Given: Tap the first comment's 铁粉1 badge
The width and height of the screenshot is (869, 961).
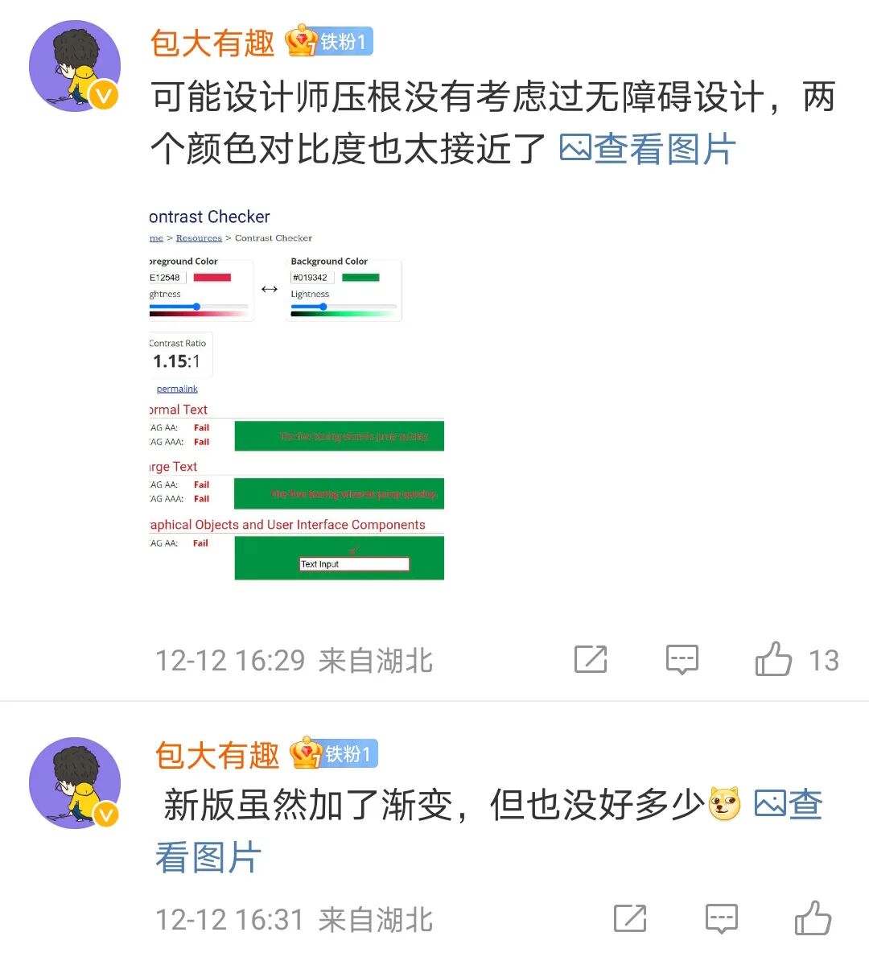Looking at the screenshot, I should pos(329,42).
